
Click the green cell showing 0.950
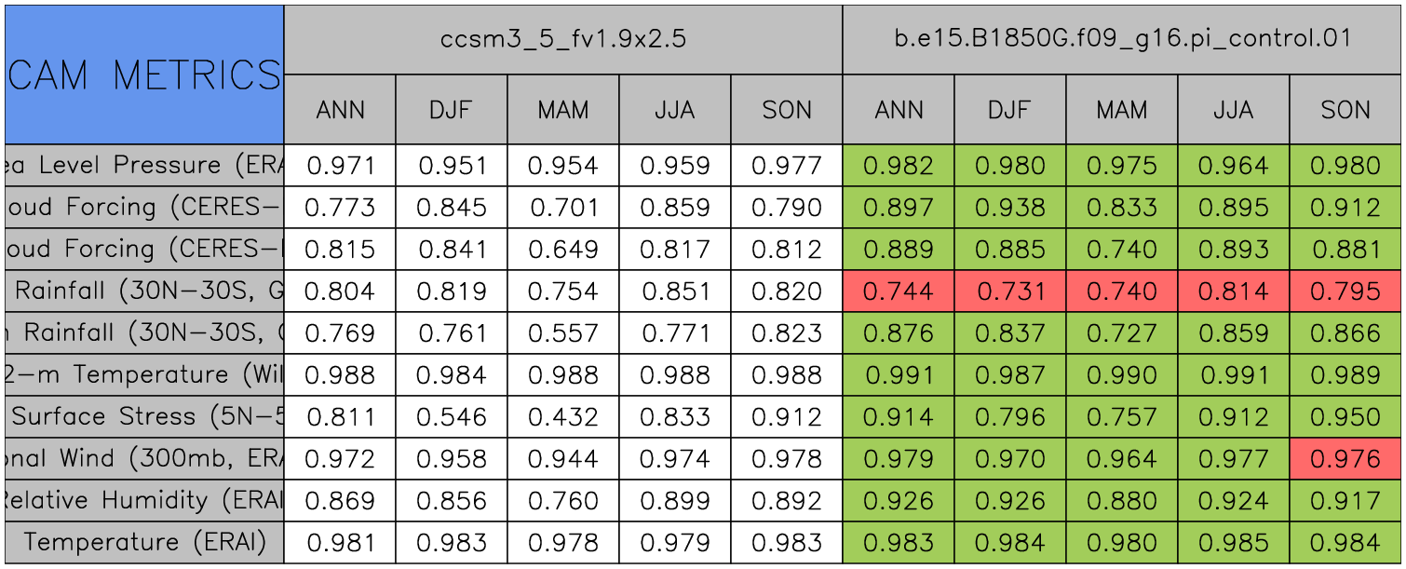(x=1345, y=416)
